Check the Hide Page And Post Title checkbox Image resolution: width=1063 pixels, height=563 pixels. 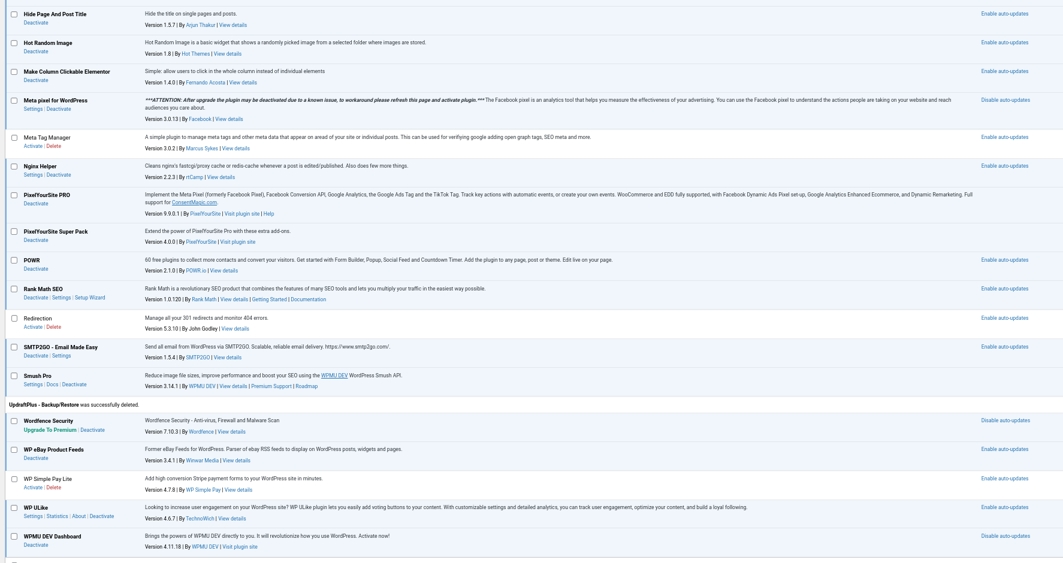pyautogui.click(x=14, y=14)
